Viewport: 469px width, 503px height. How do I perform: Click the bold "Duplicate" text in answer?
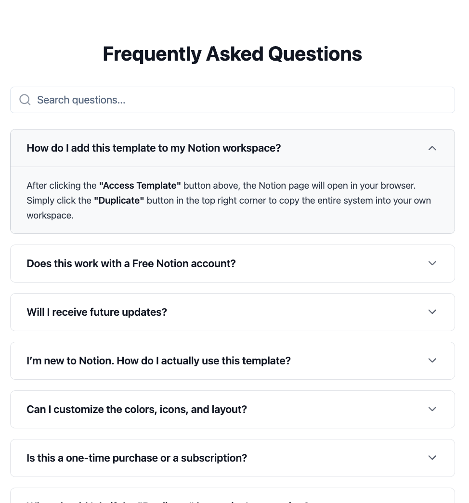tap(119, 200)
